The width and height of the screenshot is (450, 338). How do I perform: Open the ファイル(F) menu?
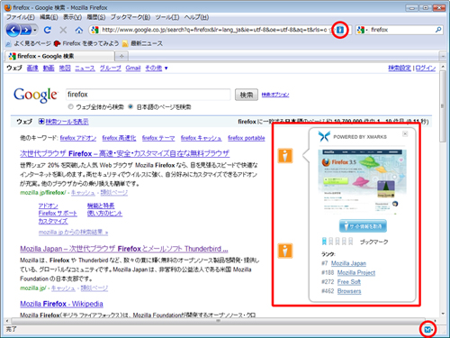coord(21,17)
